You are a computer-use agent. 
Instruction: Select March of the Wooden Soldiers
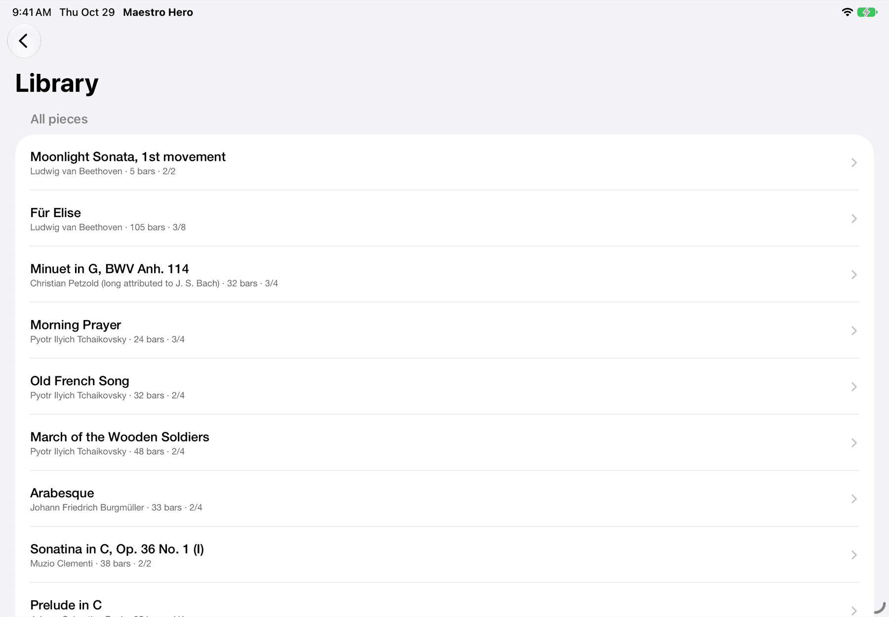(444, 443)
